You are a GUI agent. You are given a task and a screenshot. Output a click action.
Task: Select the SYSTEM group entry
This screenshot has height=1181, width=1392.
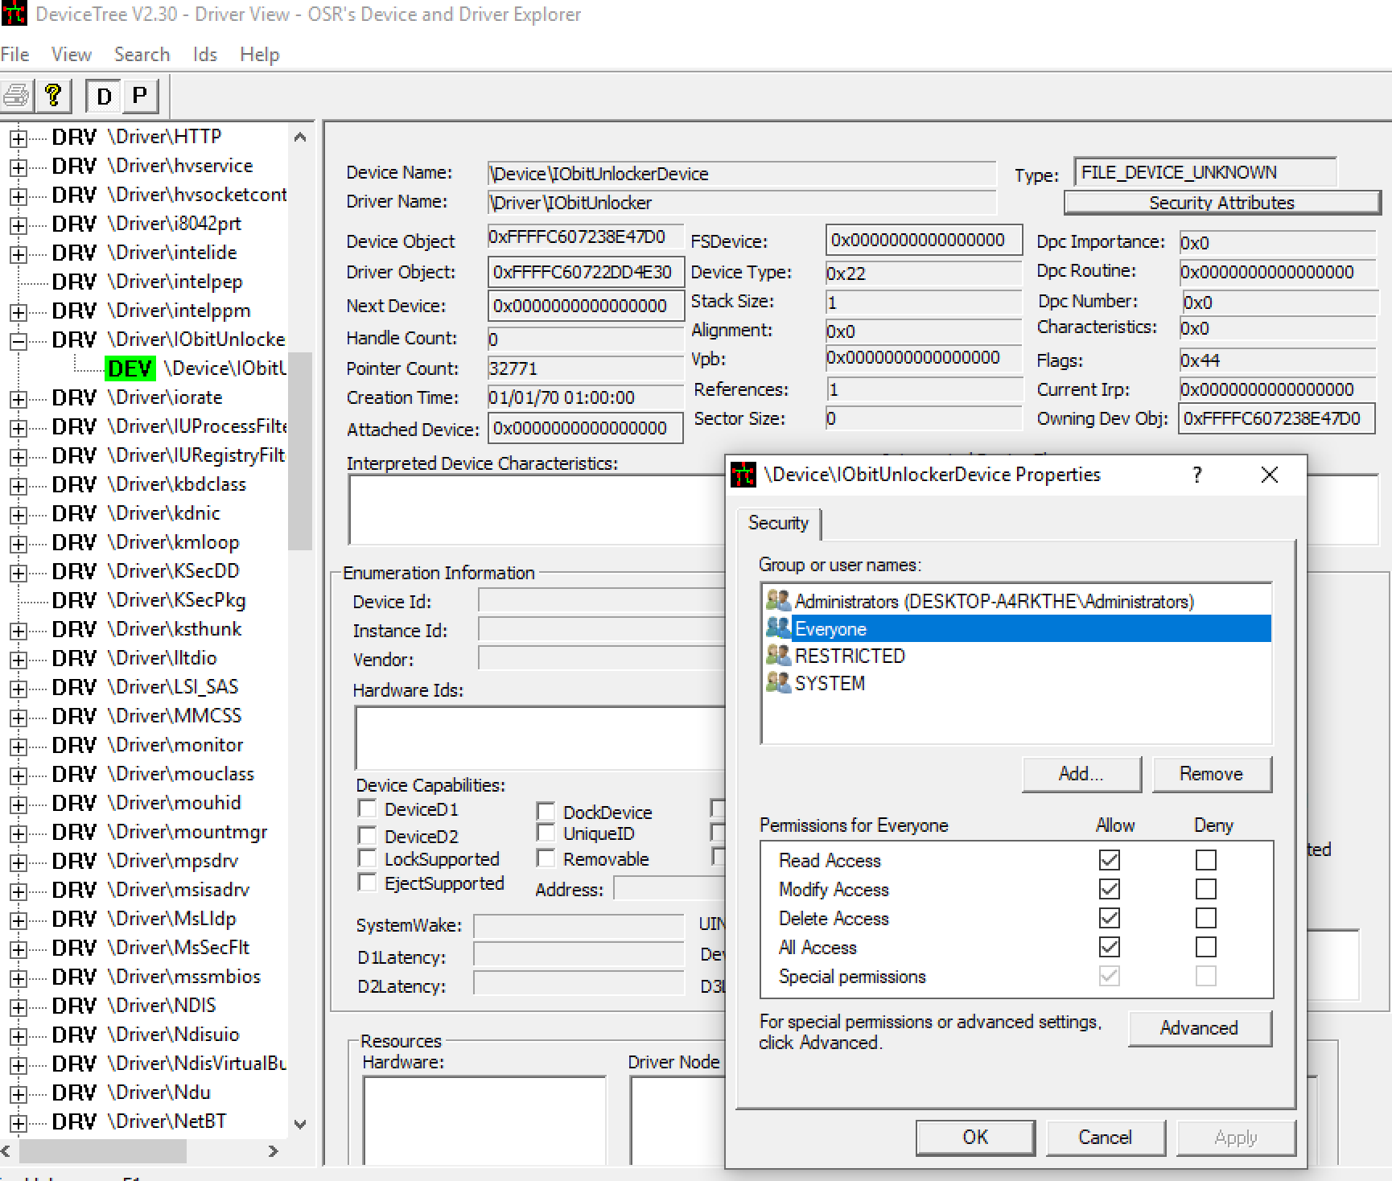point(1015,683)
